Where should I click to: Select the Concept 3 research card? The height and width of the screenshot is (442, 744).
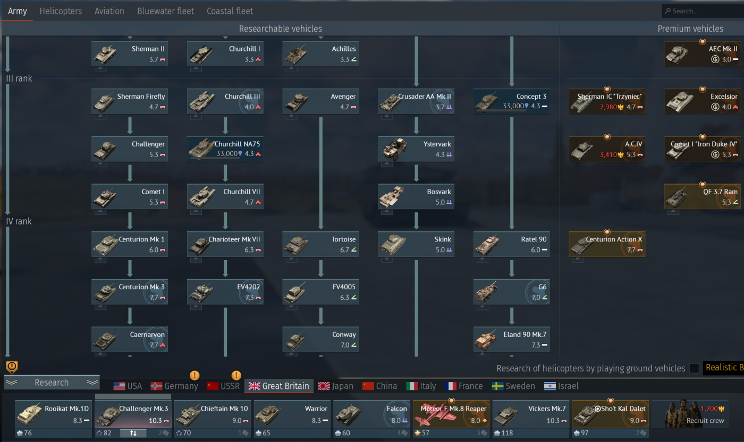tap(512, 101)
